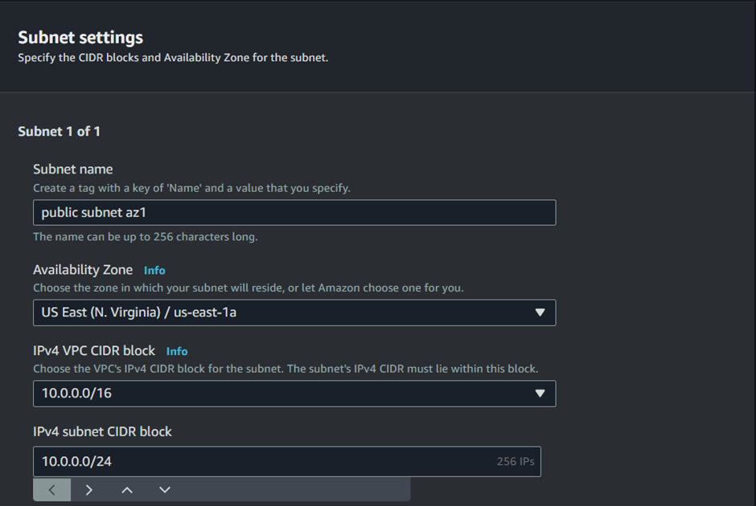Click the 10.0.0.0/24 subnet CIDR field
This screenshot has height=506, width=756.
pyautogui.click(x=287, y=461)
